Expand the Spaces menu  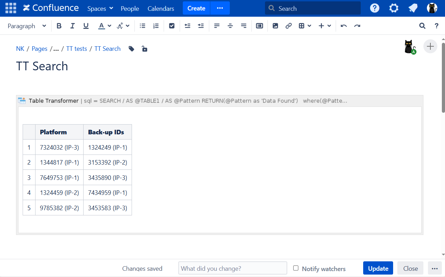(x=100, y=8)
